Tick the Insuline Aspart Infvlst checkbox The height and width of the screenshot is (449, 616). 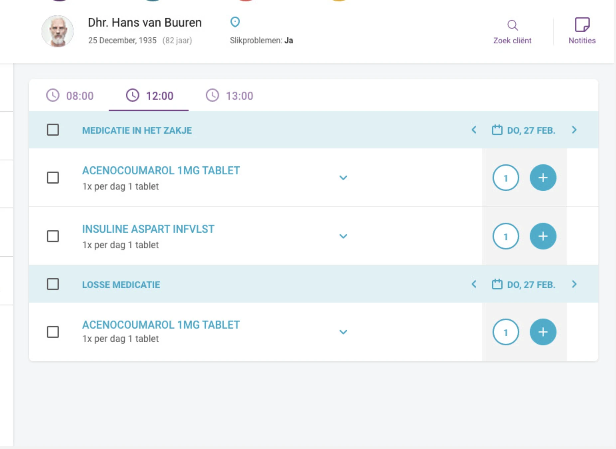coord(53,236)
